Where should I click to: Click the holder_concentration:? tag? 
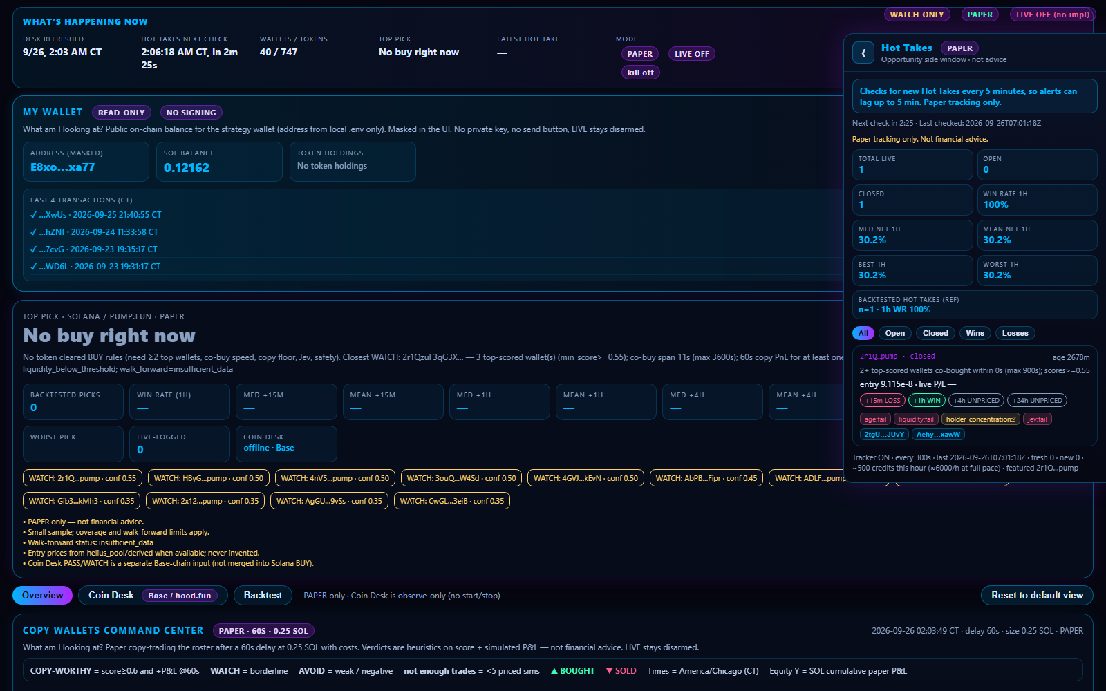tap(980, 419)
